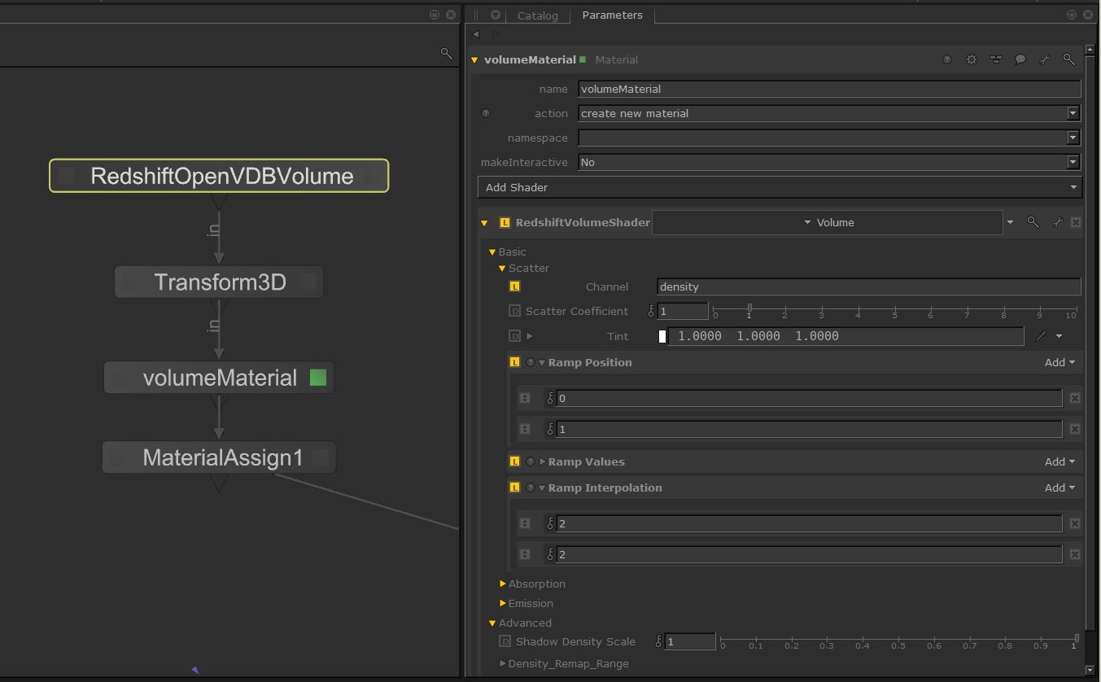The width and height of the screenshot is (1101, 682).
Task: Click the name field containing volumeMaterial
Action: pos(828,89)
